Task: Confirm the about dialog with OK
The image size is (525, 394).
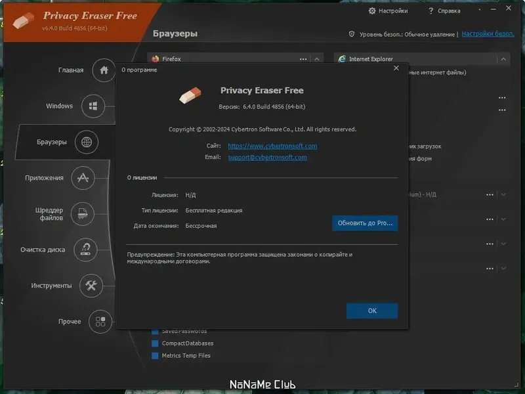Action: [x=372, y=311]
